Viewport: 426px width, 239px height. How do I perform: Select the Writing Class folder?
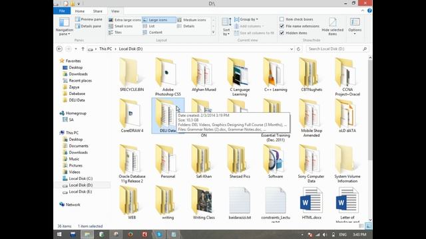[x=204, y=202]
